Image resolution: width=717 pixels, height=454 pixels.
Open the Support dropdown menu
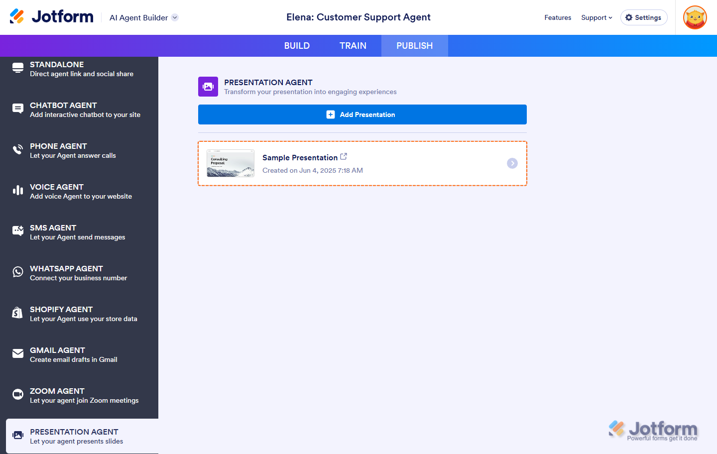pos(597,17)
